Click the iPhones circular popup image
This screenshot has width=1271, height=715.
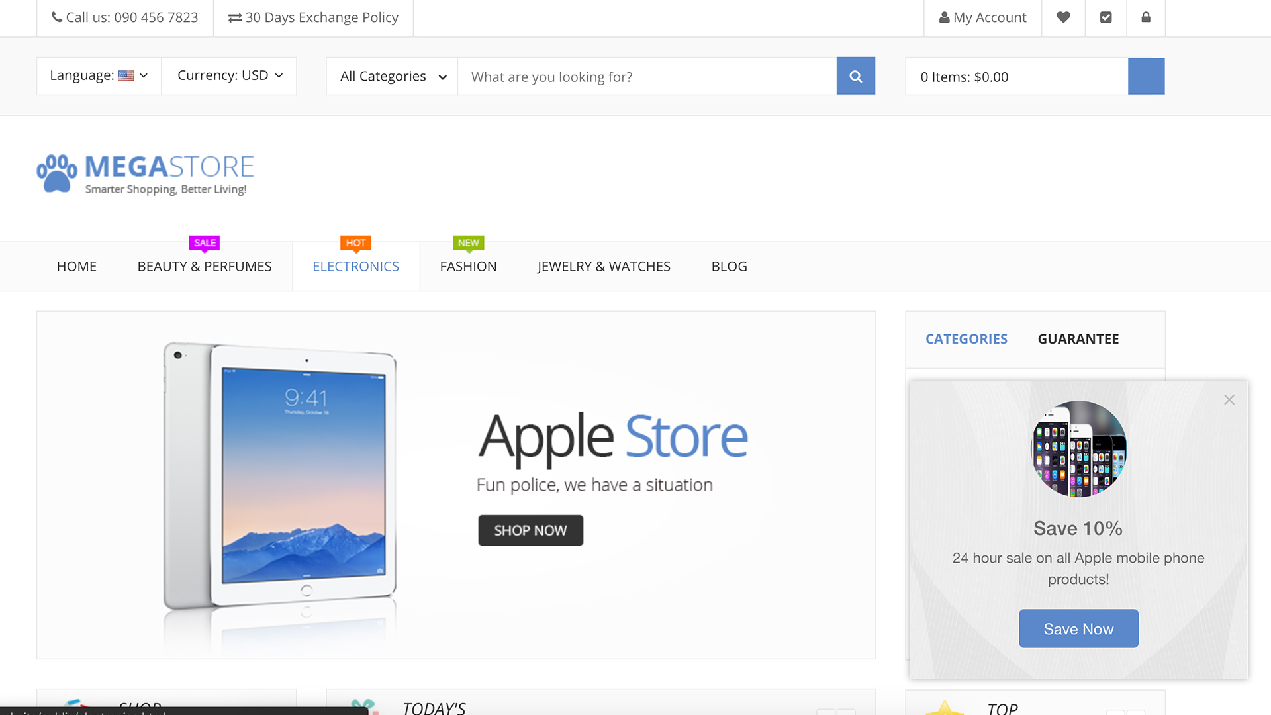click(x=1079, y=449)
